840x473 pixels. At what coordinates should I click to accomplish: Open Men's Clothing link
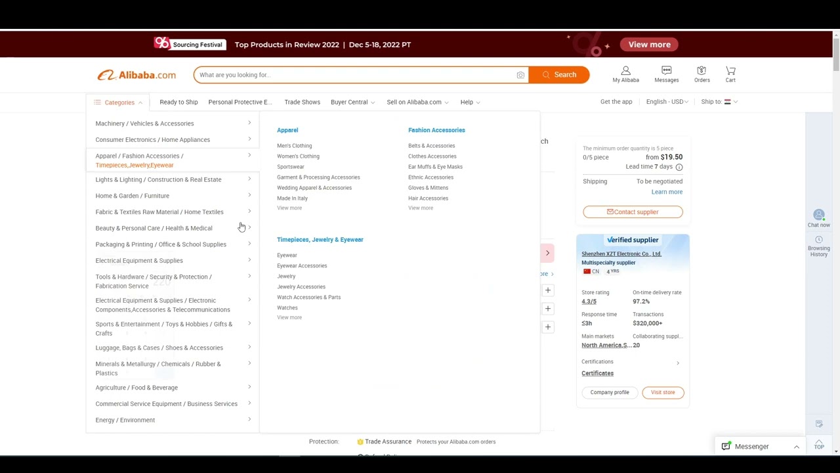[x=294, y=146]
